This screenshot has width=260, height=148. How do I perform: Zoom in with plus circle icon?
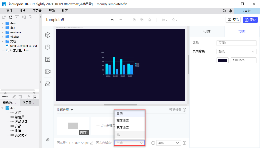(x=184, y=143)
